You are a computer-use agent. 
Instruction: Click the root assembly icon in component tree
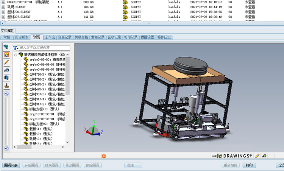(21, 54)
